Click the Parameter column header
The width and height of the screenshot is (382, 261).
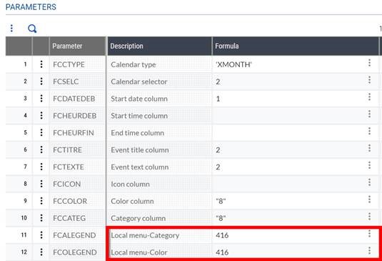coord(78,46)
